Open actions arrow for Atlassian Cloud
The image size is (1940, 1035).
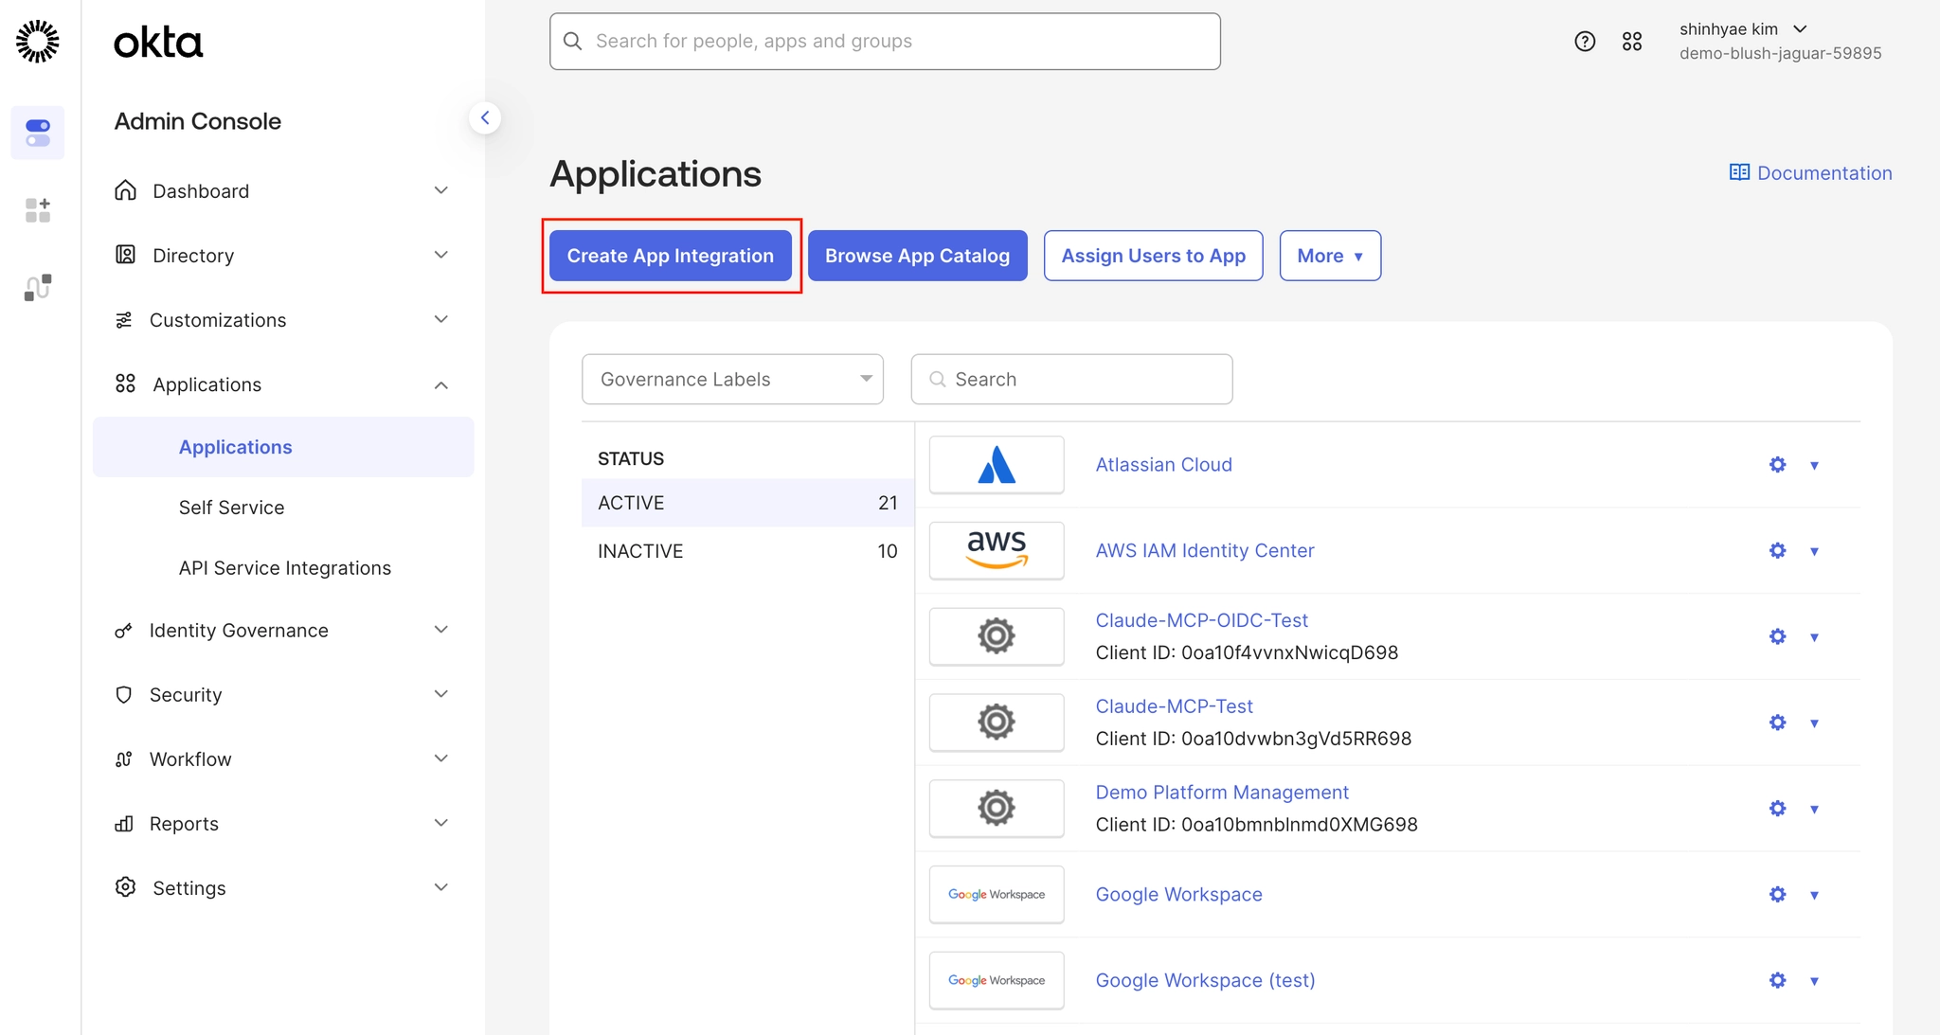click(1814, 465)
